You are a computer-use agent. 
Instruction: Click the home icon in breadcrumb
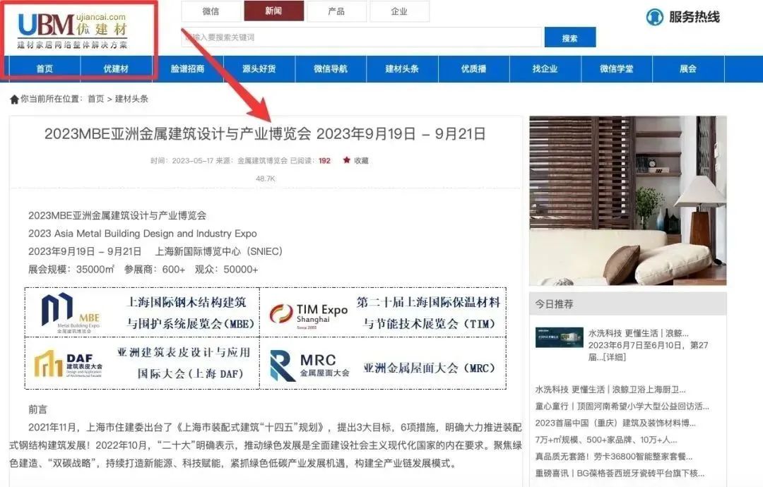pyautogui.click(x=14, y=99)
